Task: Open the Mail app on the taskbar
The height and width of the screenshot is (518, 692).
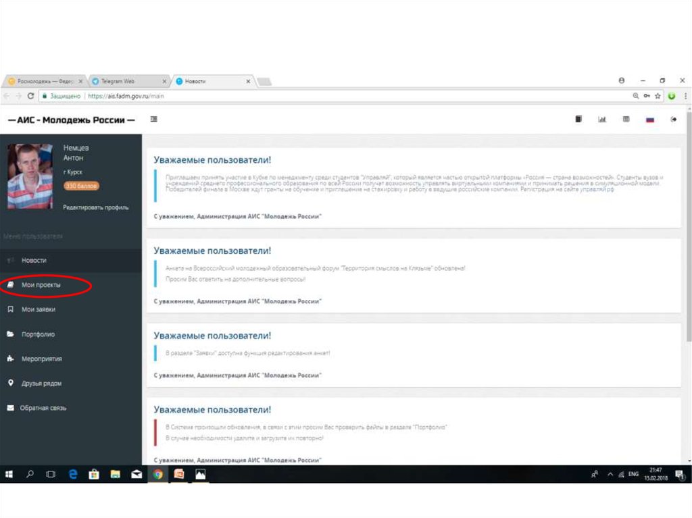Action: (x=137, y=474)
